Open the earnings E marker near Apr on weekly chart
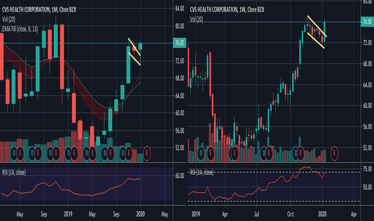 point(234,153)
